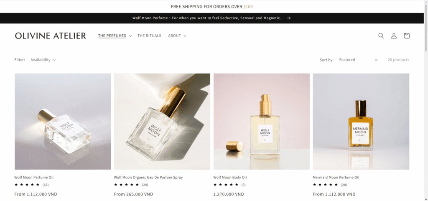Open the search magnifier icon
Screen dimensions: 428x201
[381, 36]
